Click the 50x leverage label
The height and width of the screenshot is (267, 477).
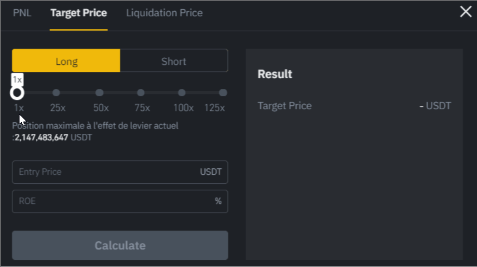click(101, 108)
